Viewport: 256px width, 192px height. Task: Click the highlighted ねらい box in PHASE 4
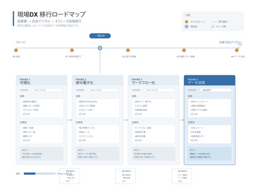(210, 154)
